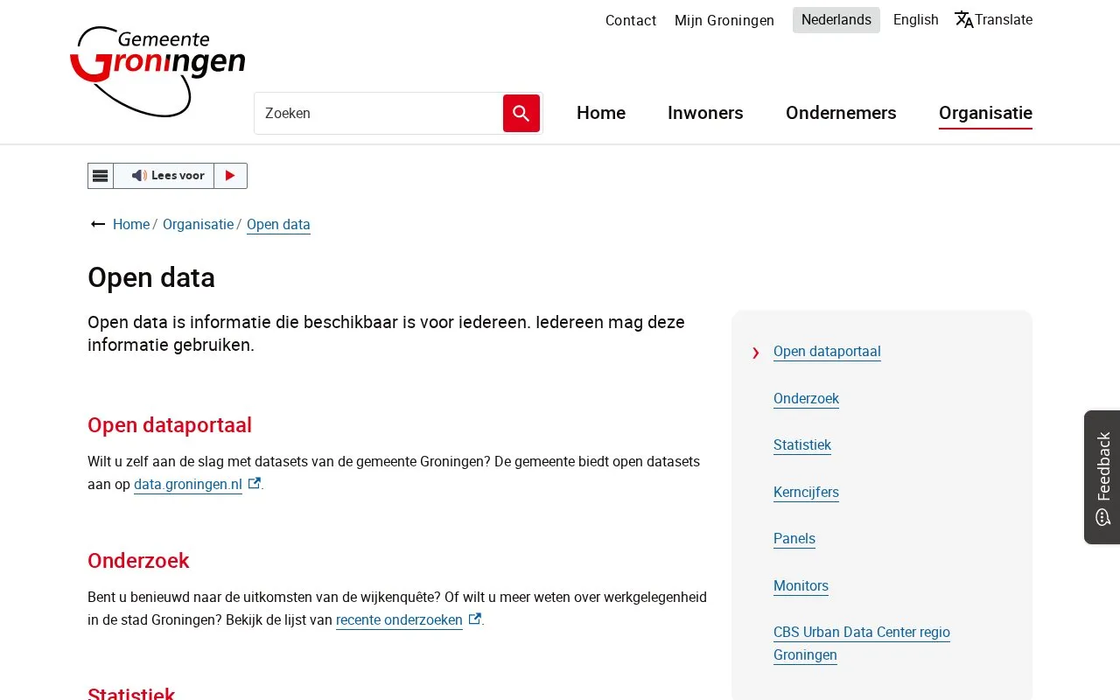Click the Open data breadcrumb link
Image resolution: width=1120 pixels, height=700 pixels.
click(278, 225)
